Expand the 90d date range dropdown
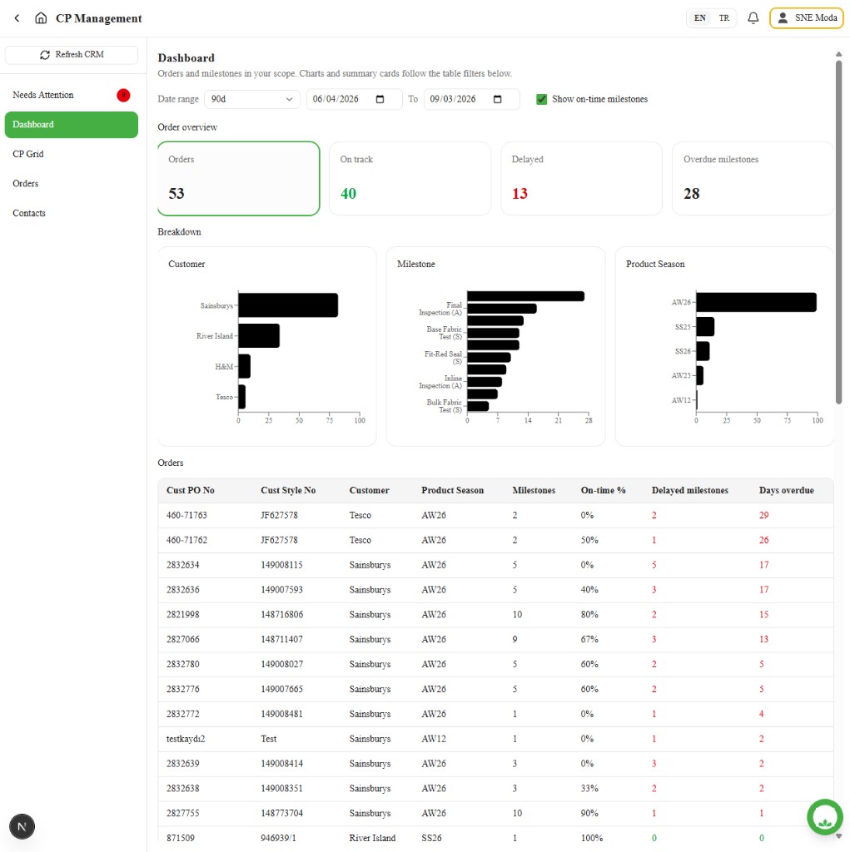Image resolution: width=850 pixels, height=852 pixels. (251, 99)
